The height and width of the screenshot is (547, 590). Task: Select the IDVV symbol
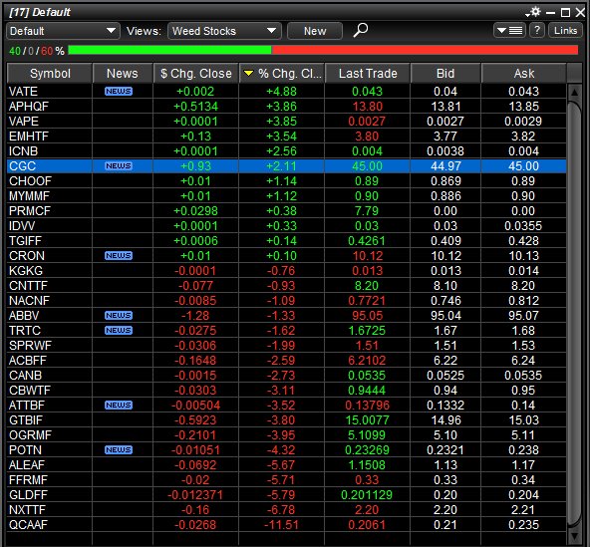pos(22,226)
